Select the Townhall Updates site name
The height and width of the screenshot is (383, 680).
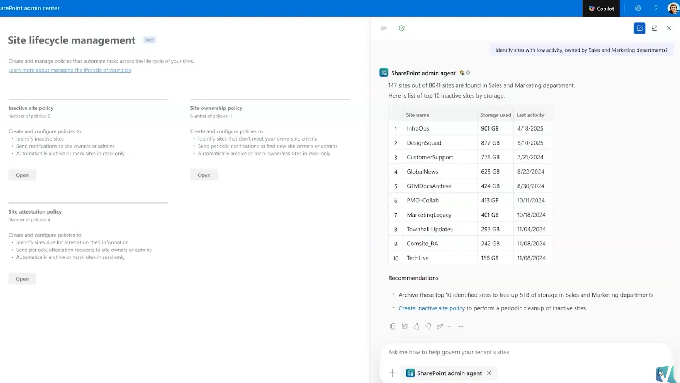pyautogui.click(x=429, y=229)
